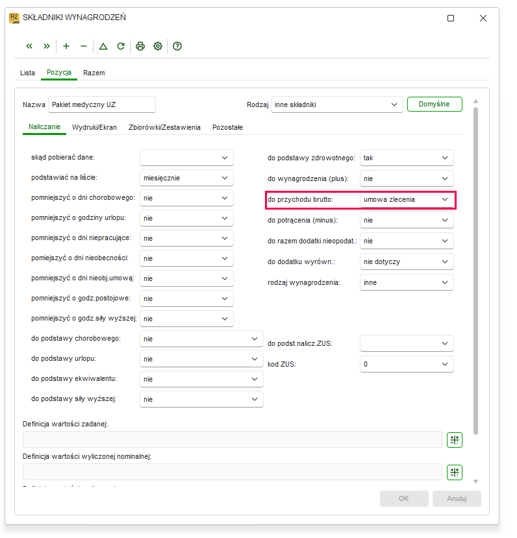Maximize the SKŁADNIKI WYNAGRODZEŃ window

click(x=451, y=18)
